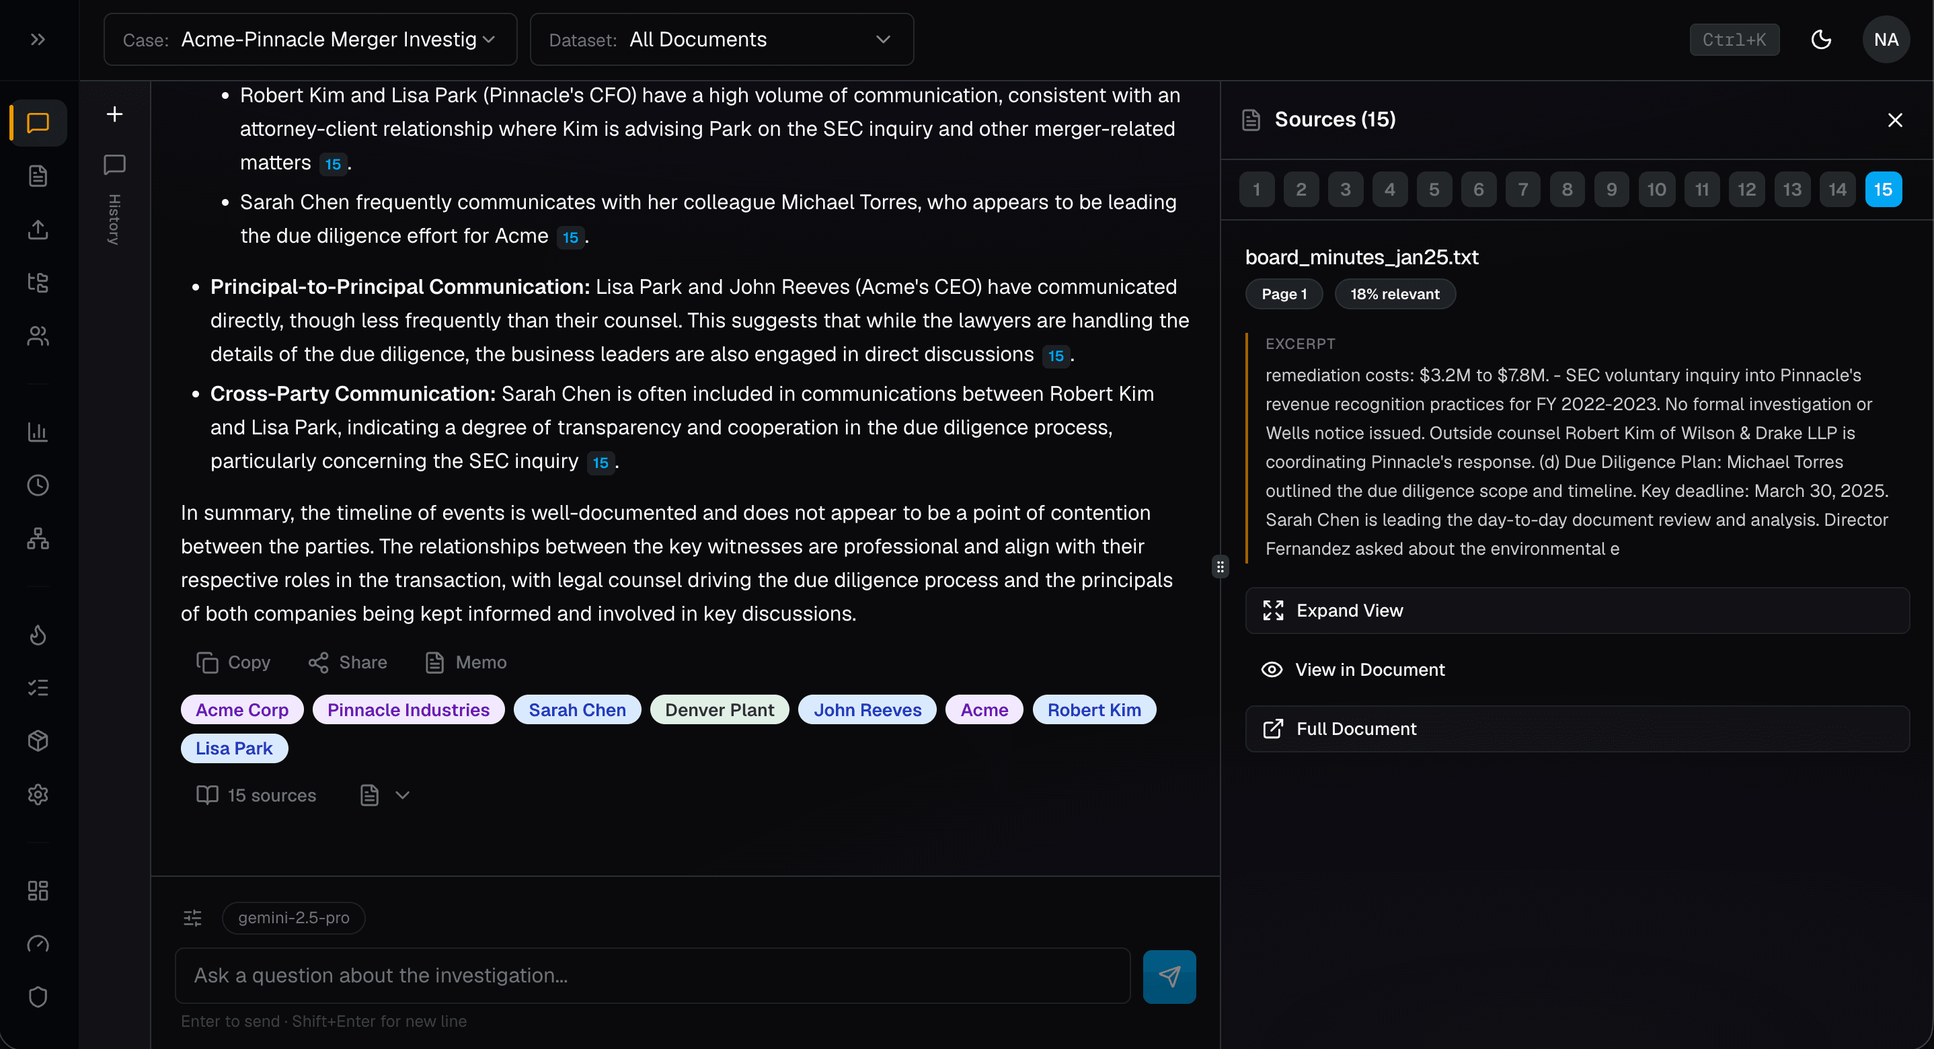The height and width of the screenshot is (1049, 1934).
Task: Close the Sources panel
Action: [1895, 120]
